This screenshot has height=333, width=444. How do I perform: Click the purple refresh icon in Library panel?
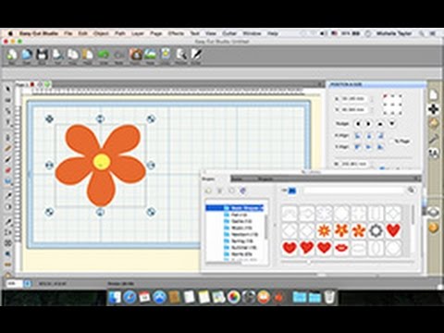point(242,191)
